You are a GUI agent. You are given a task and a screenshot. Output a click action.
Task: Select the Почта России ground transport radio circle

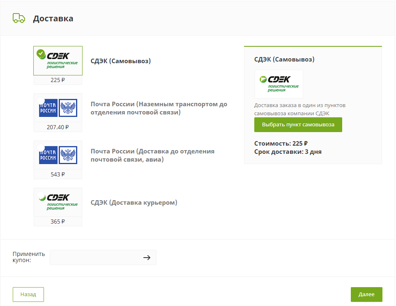pos(41,100)
